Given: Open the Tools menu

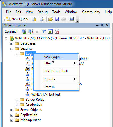Looking at the screenshot, I should coord(56,12).
